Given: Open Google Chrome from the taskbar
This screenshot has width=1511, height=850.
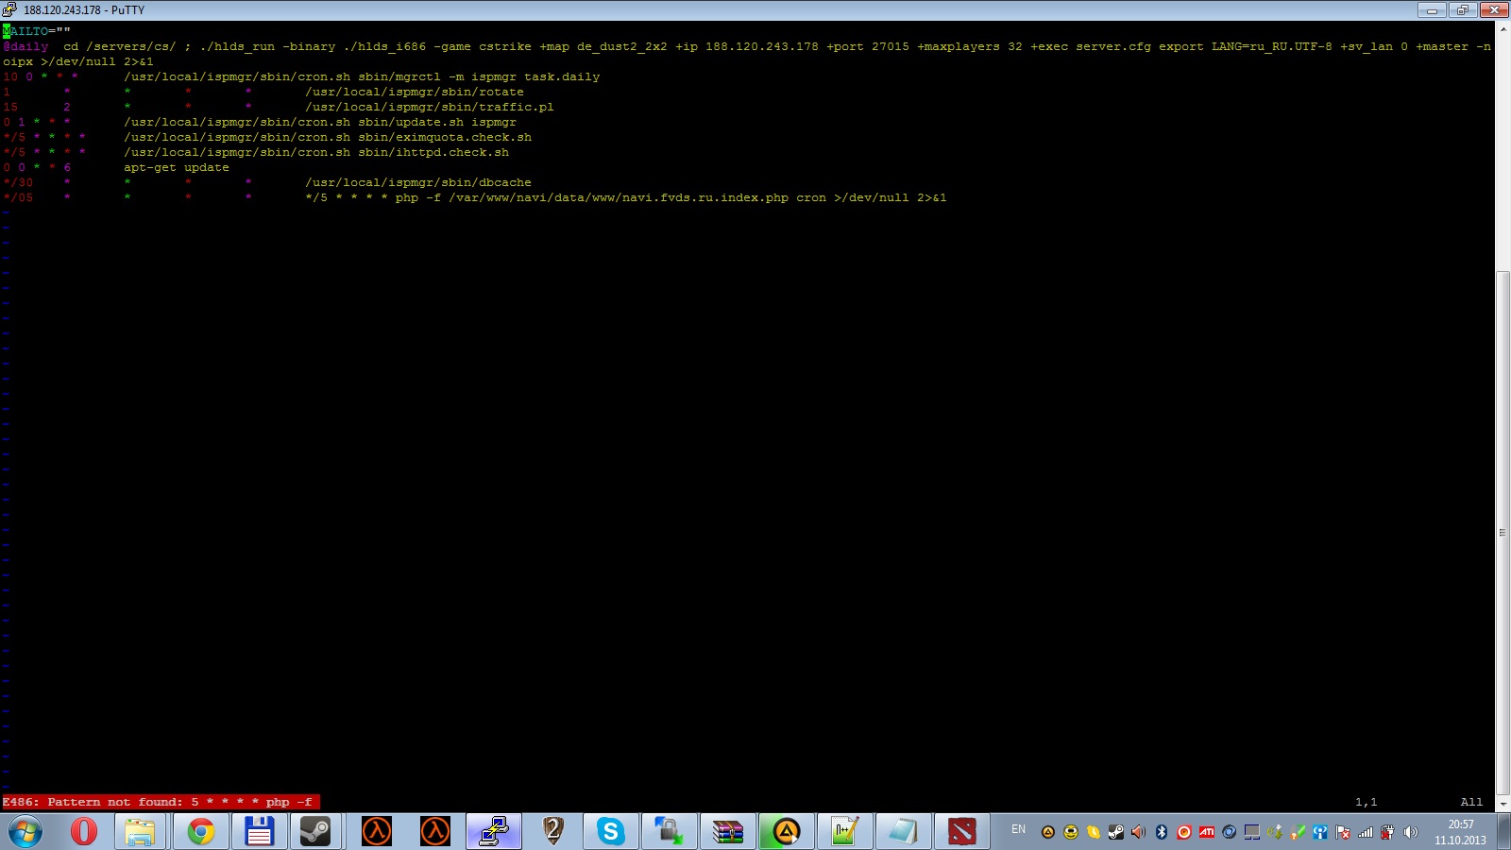Looking at the screenshot, I should (200, 831).
